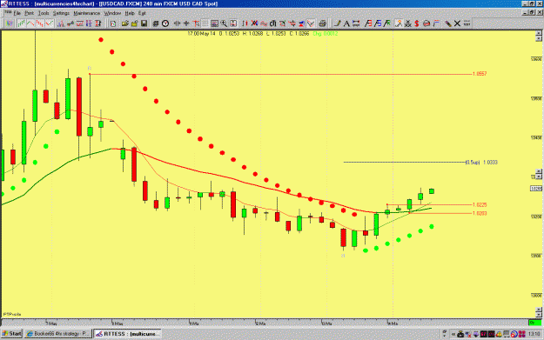Select the crosshair cursor toolbar icon
Image resolution: width=544 pixels, height=340 pixels.
(x=186, y=23)
